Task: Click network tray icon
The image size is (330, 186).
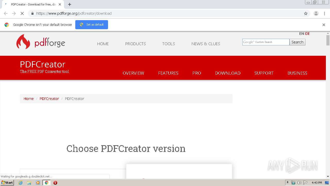Action: click(x=293, y=183)
